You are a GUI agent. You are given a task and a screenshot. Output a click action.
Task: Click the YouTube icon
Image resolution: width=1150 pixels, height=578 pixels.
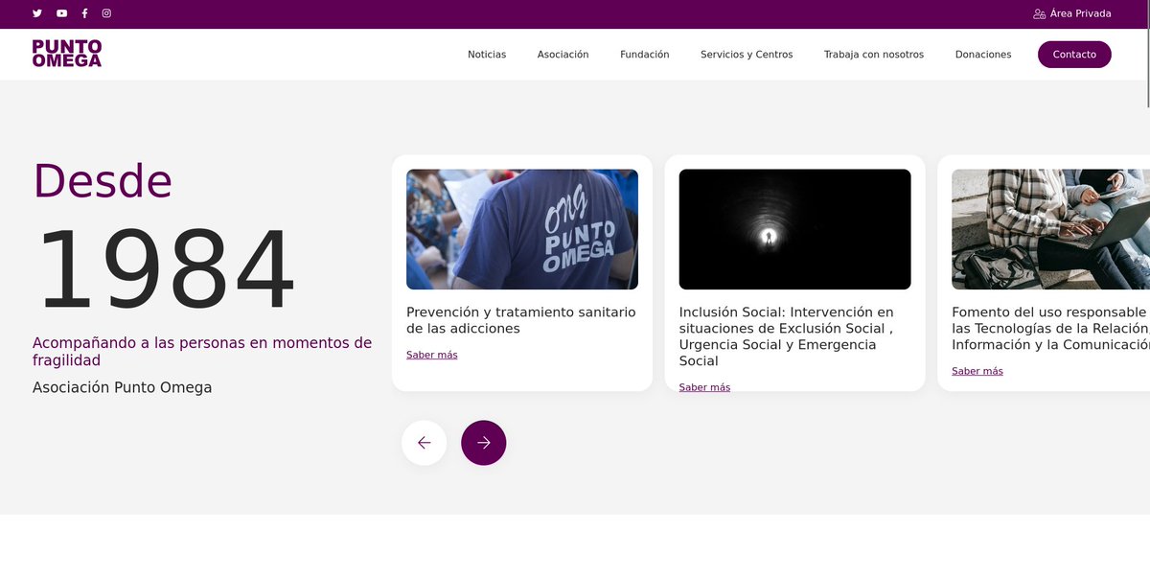[61, 13]
